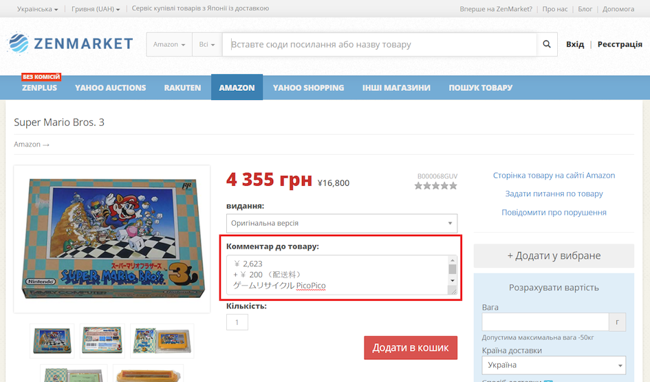Screen dimensions: 650x382
Task: Go to the RAKUTEN tab
Action: pyautogui.click(x=182, y=88)
